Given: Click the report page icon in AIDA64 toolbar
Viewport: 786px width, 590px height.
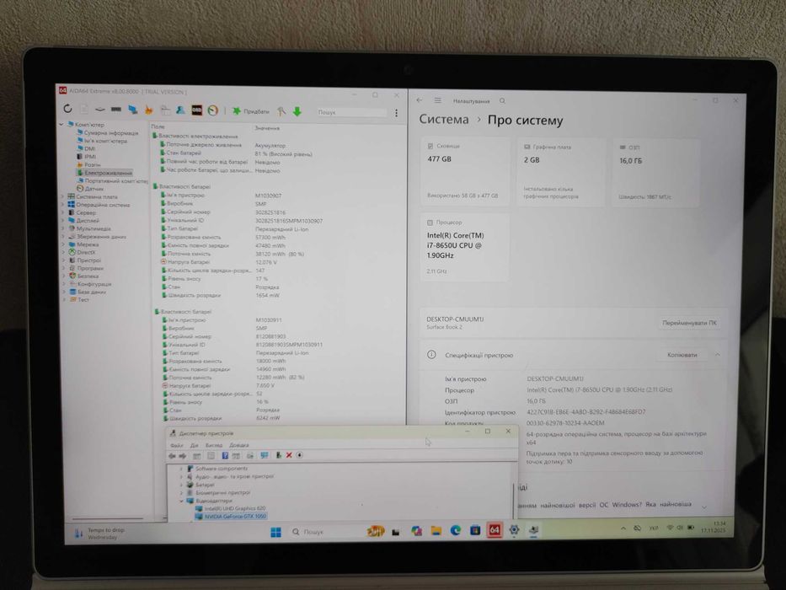Looking at the screenshot, I should 84,109.
